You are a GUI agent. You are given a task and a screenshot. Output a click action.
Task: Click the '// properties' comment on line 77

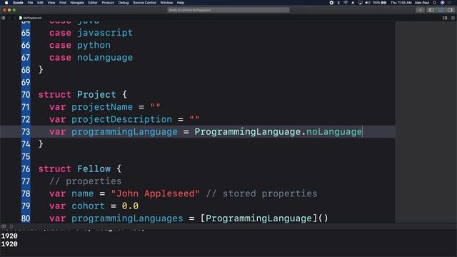point(86,181)
